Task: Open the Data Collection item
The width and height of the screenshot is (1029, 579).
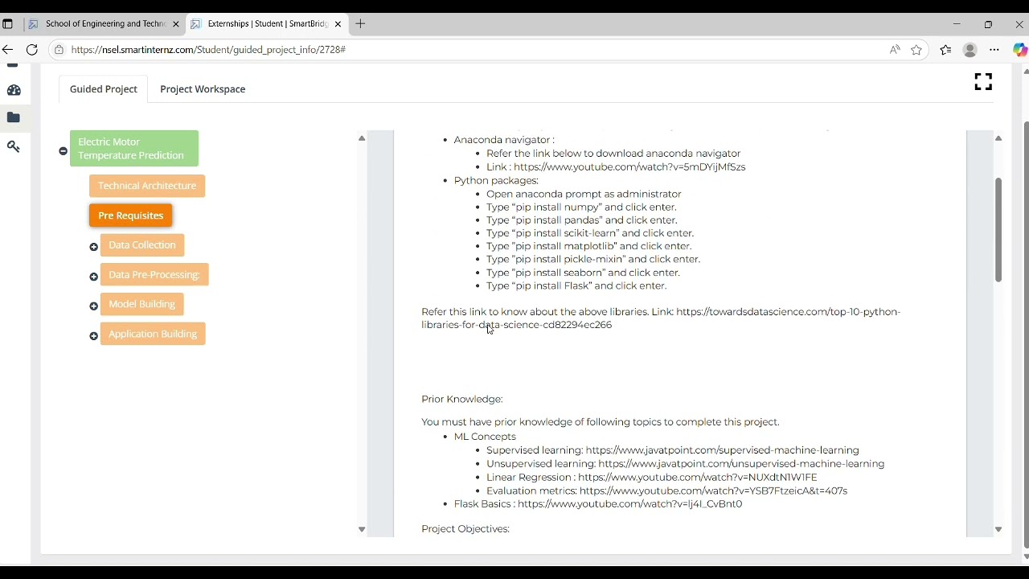Action: point(142,245)
